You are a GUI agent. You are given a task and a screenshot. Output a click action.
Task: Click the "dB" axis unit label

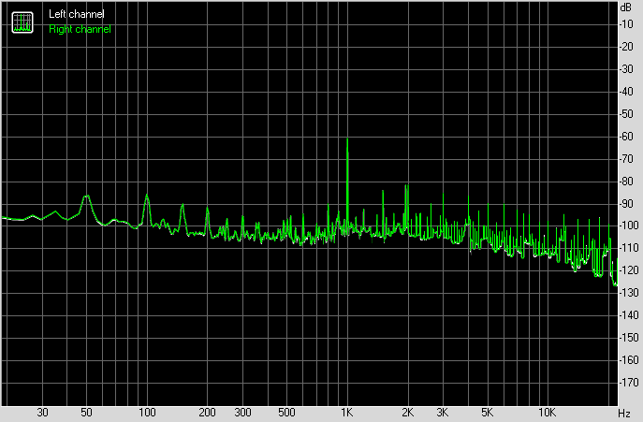pos(626,7)
